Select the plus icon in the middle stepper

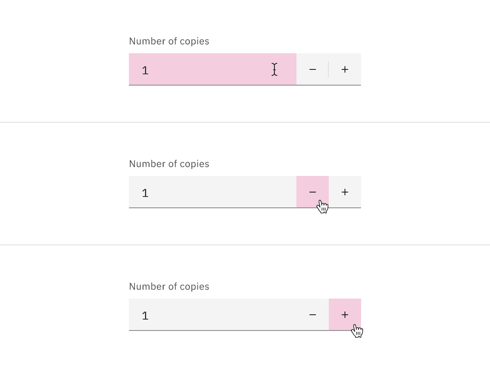click(345, 192)
